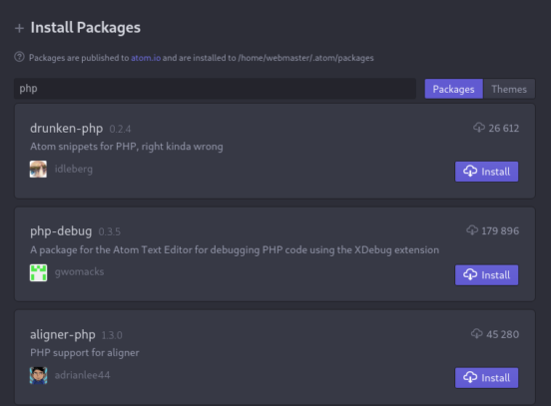Install the drunken-php package
551x406 pixels.
[486, 172]
